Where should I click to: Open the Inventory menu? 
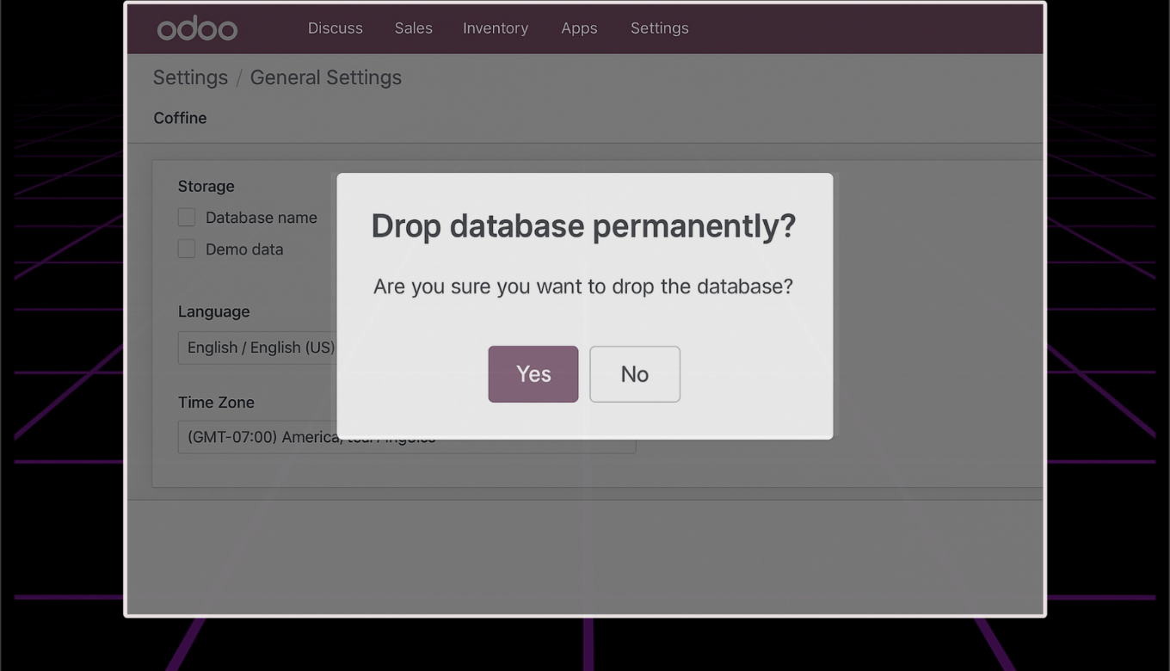[x=496, y=28]
